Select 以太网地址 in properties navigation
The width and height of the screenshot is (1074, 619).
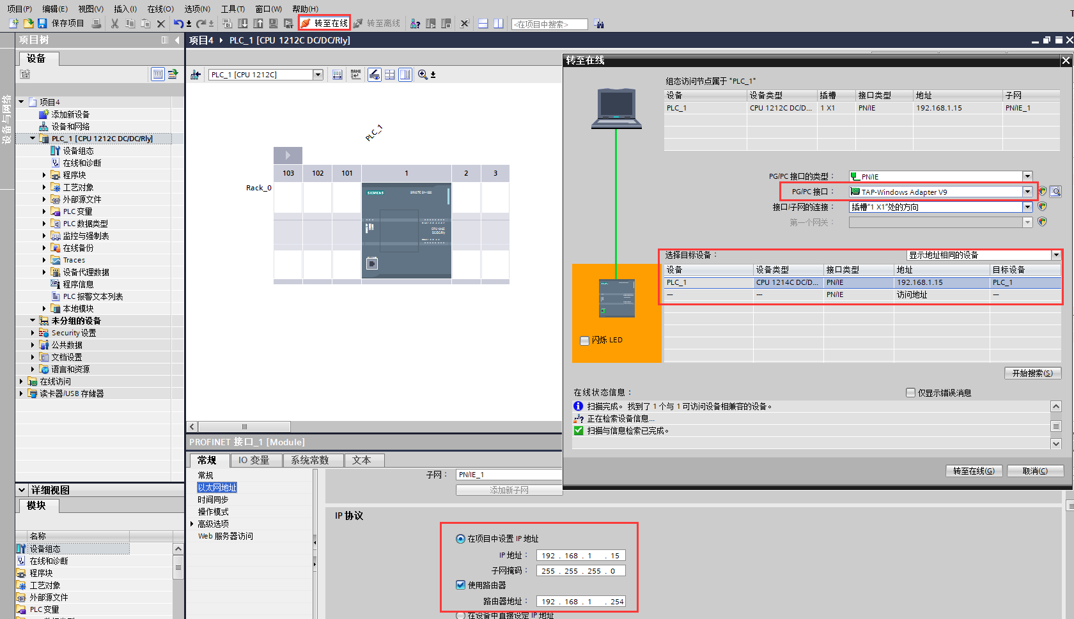tap(217, 487)
